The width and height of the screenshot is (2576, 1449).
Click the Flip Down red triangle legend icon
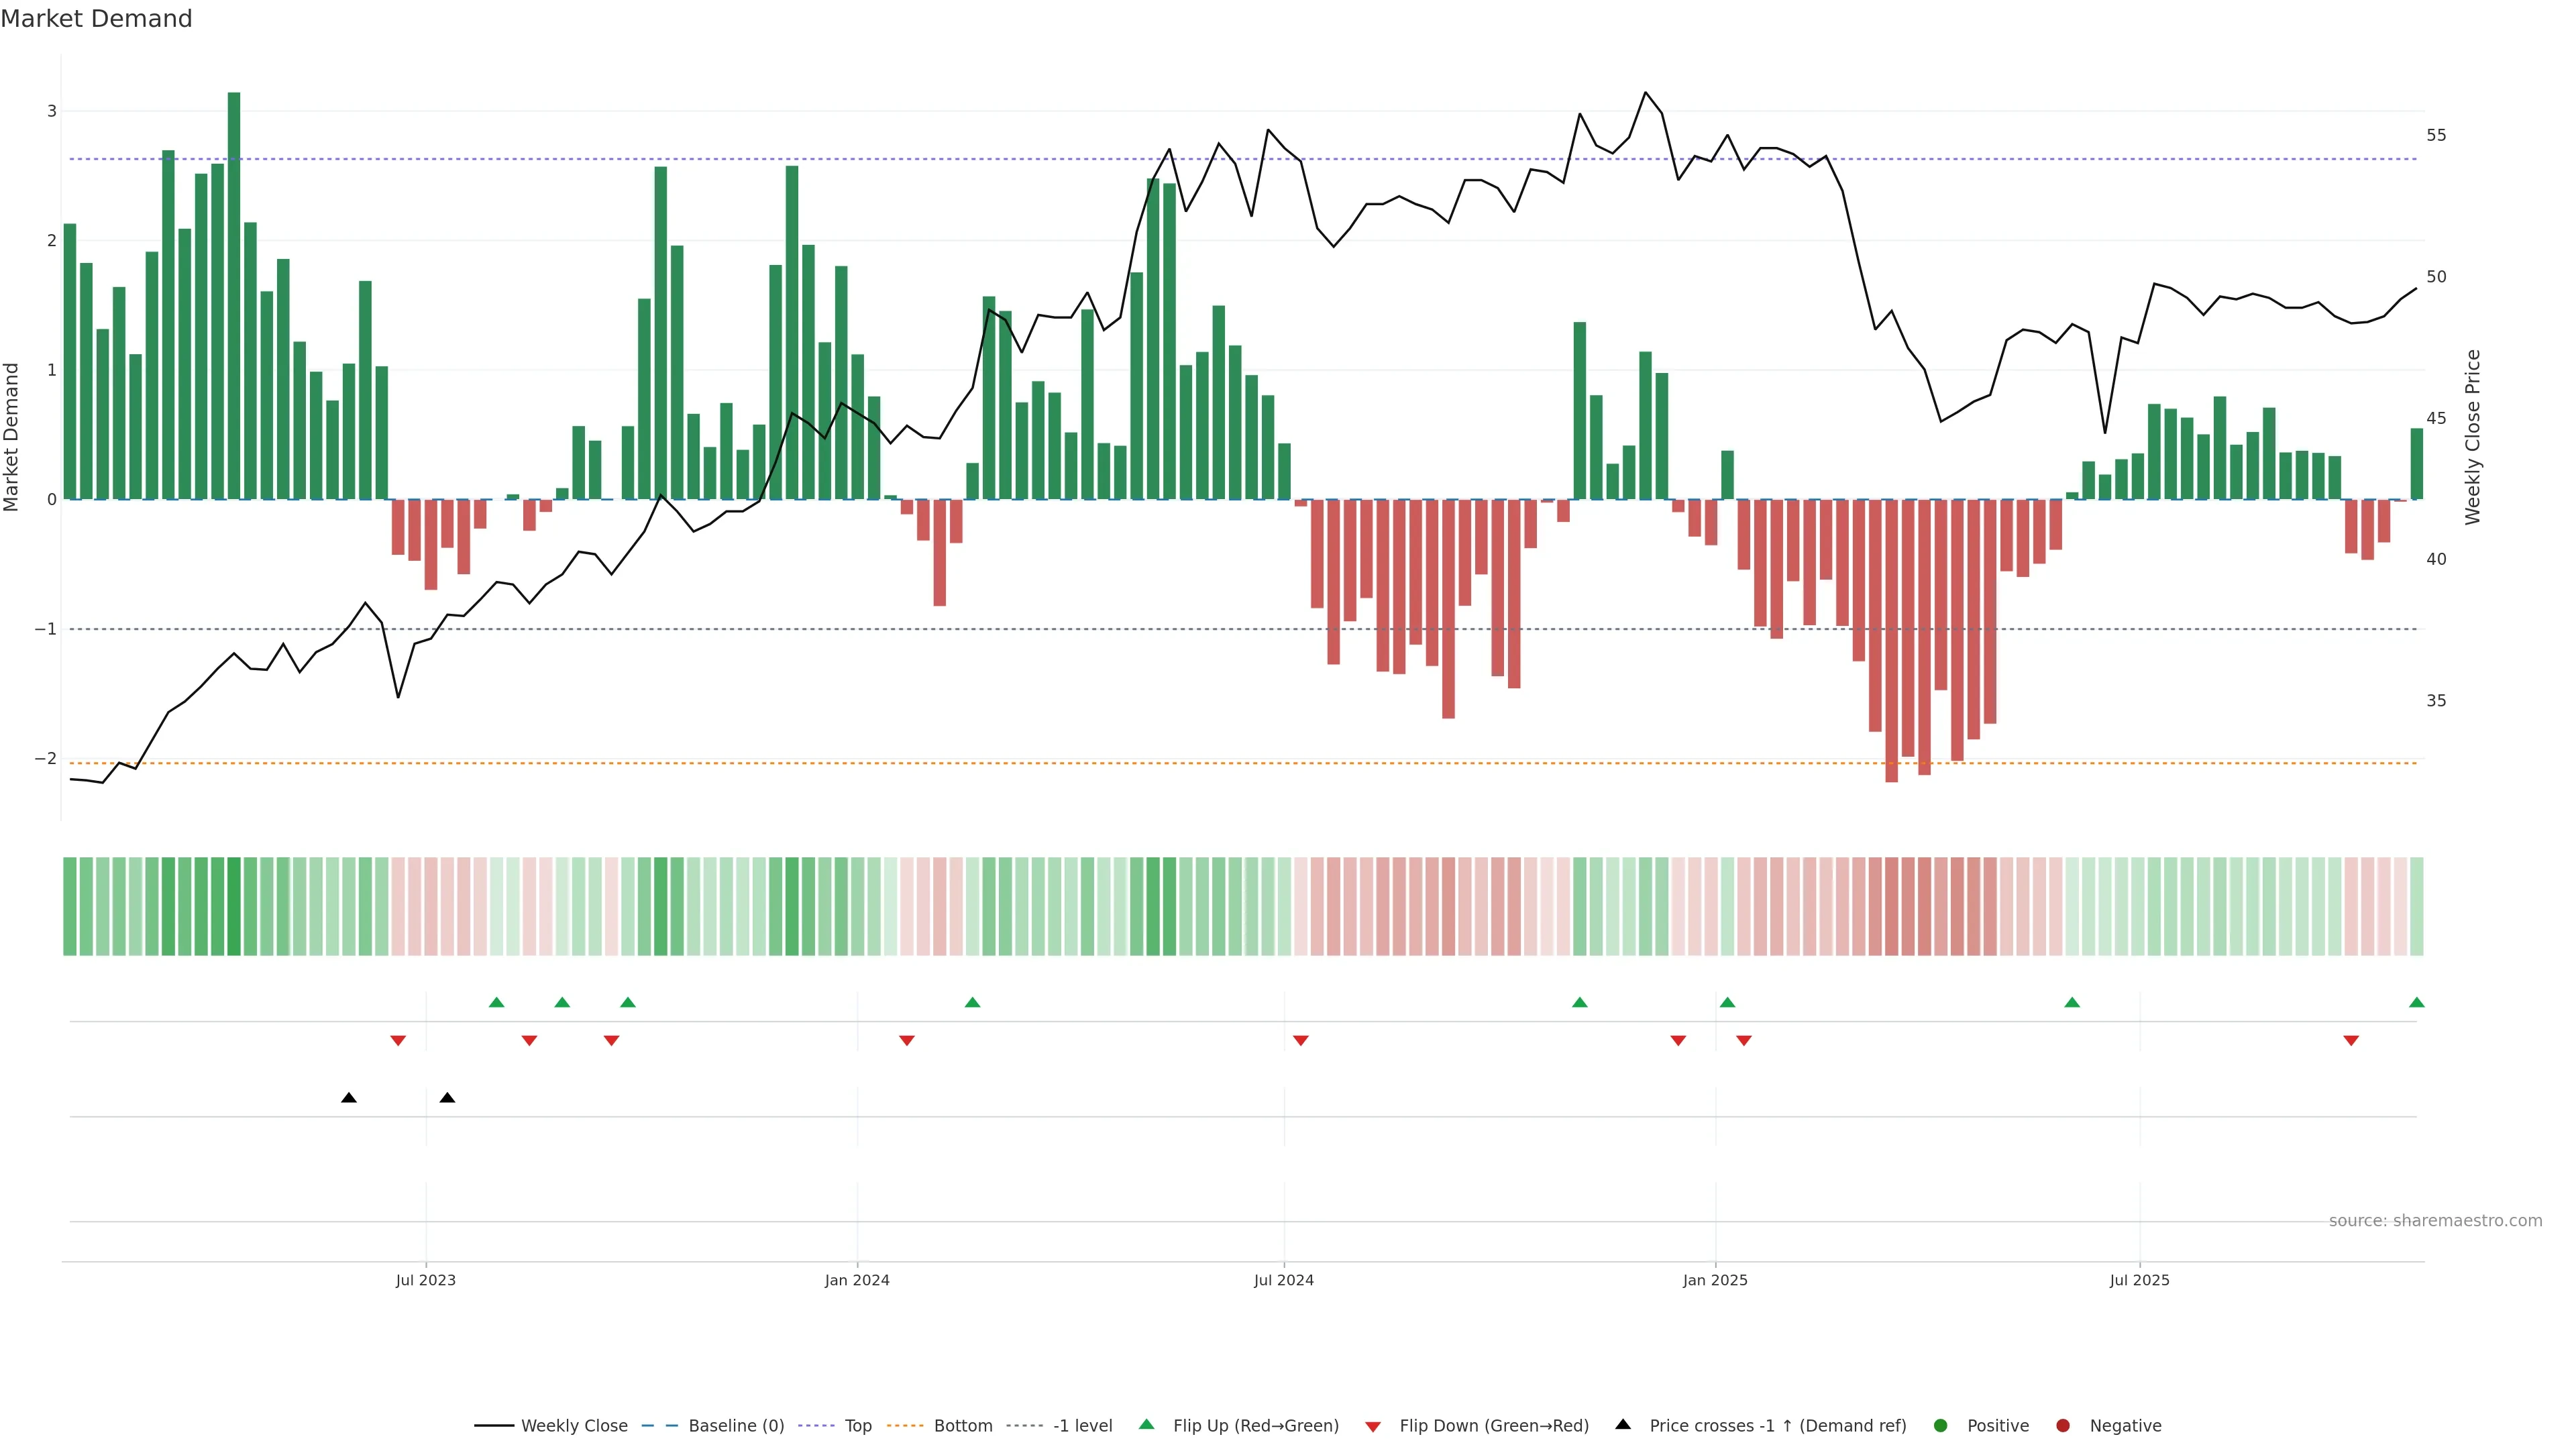(x=1373, y=1426)
